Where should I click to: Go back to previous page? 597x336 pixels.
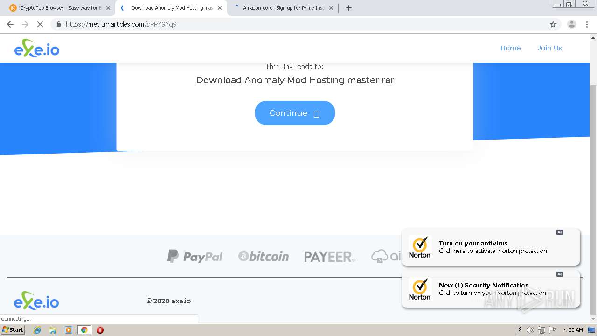10,24
